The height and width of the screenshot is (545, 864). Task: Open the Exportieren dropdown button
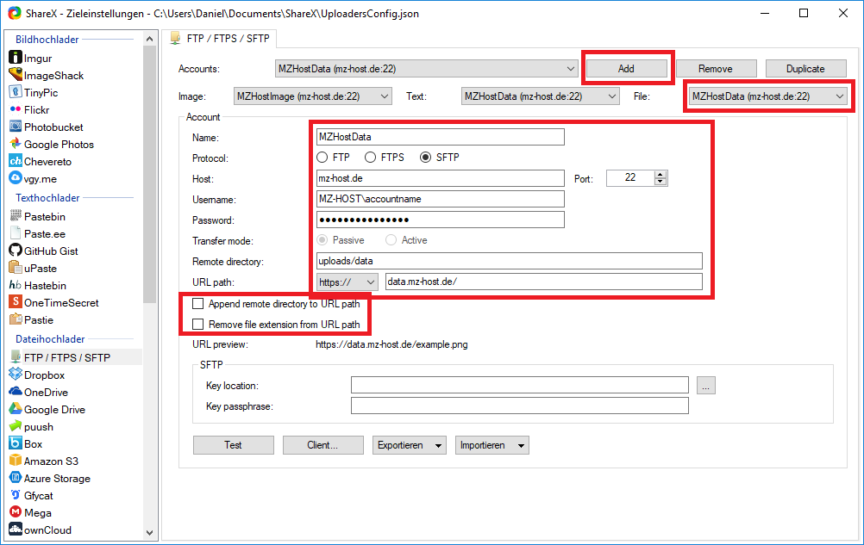pyautogui.click(x=410, y=445)
